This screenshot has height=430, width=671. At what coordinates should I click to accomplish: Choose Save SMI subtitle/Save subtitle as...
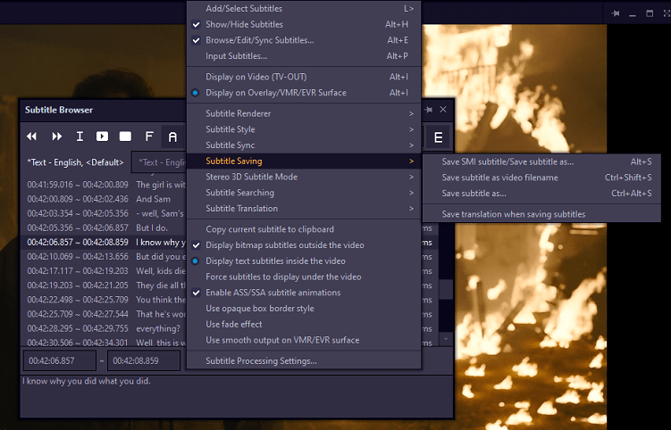coord(541,162)
